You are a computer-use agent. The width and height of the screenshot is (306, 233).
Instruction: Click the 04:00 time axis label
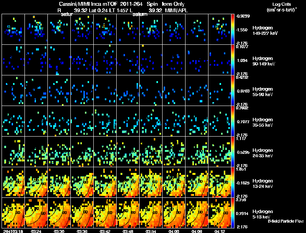pos(174,231)
